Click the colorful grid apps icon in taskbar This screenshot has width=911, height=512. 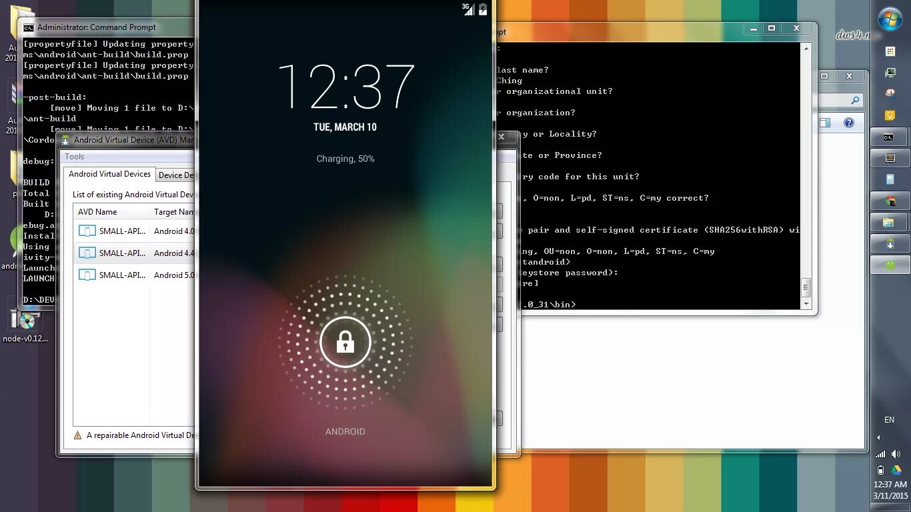click(x=890, y=51)
